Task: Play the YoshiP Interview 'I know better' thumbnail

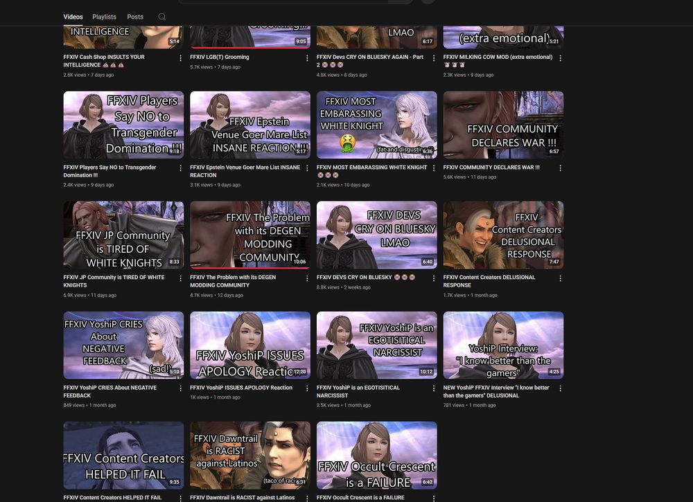Action: tap(503, 346)
